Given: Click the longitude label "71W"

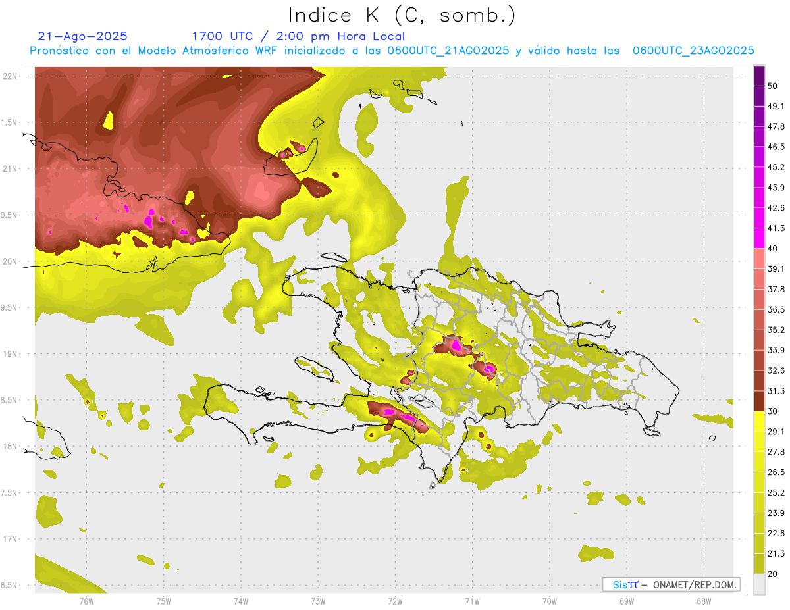Looking at the screenshot, I should pyautogui.click(x=472, y=601).
